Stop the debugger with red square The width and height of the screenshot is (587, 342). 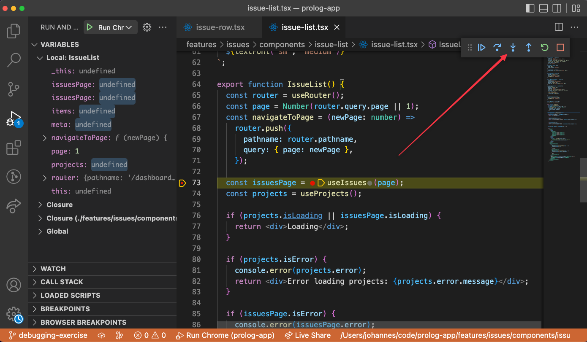[x=560, y=48]
